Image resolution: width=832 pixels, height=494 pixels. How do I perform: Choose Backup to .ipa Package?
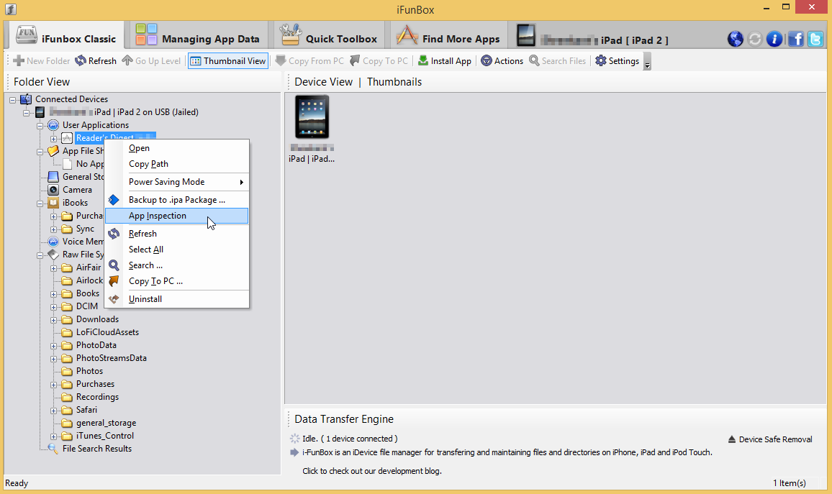[x=177, y=200]
